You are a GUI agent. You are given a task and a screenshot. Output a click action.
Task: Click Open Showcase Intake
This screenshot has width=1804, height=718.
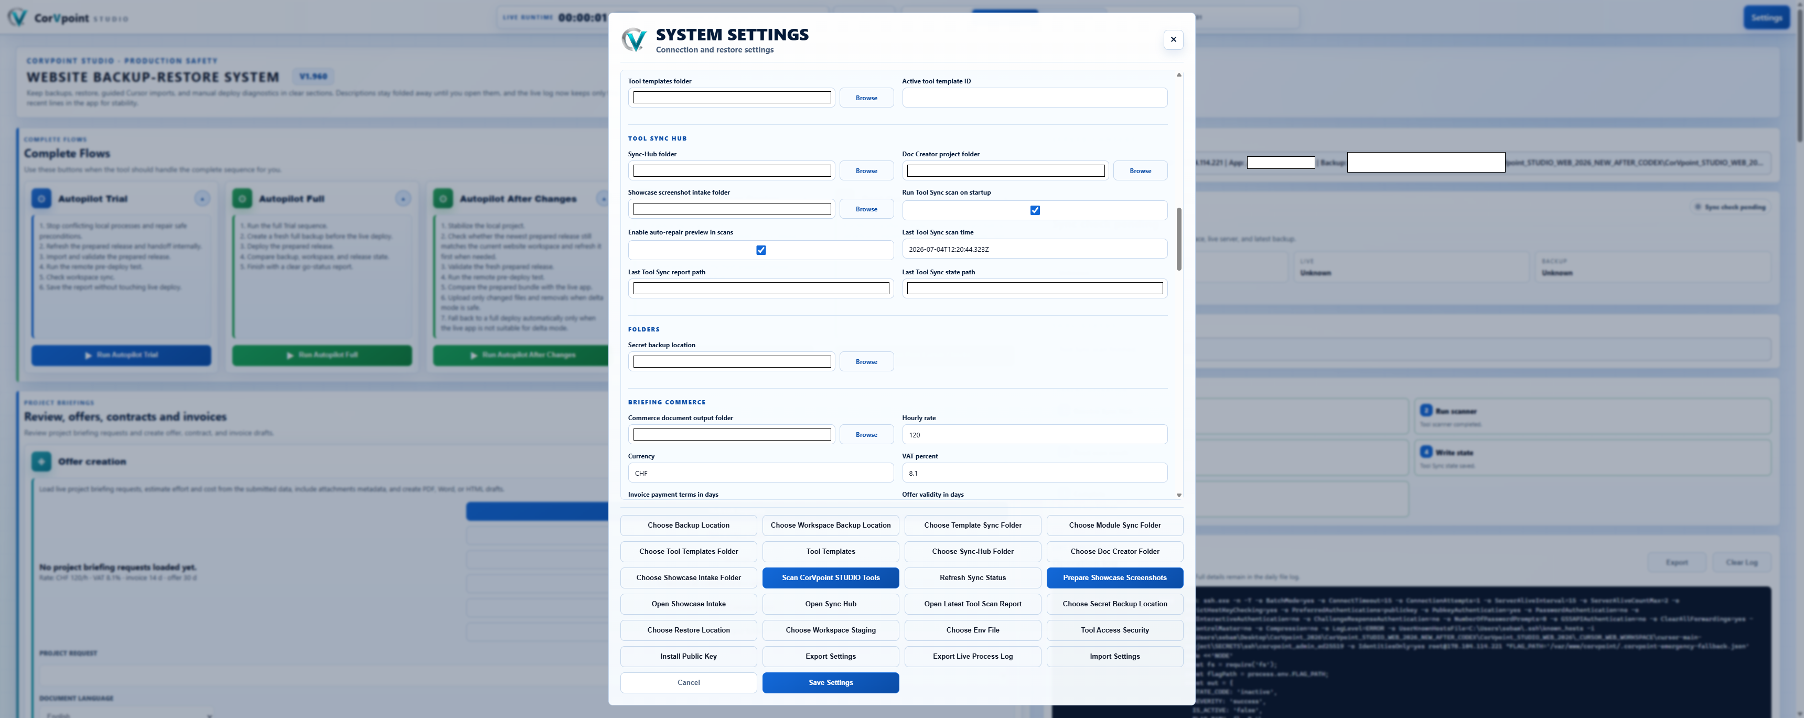click(689, 605)
